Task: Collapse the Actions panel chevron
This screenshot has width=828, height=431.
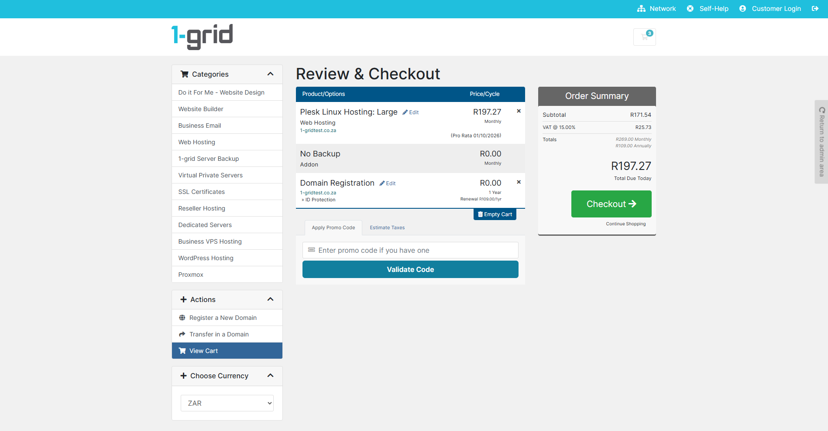Action: pos(271,299)
